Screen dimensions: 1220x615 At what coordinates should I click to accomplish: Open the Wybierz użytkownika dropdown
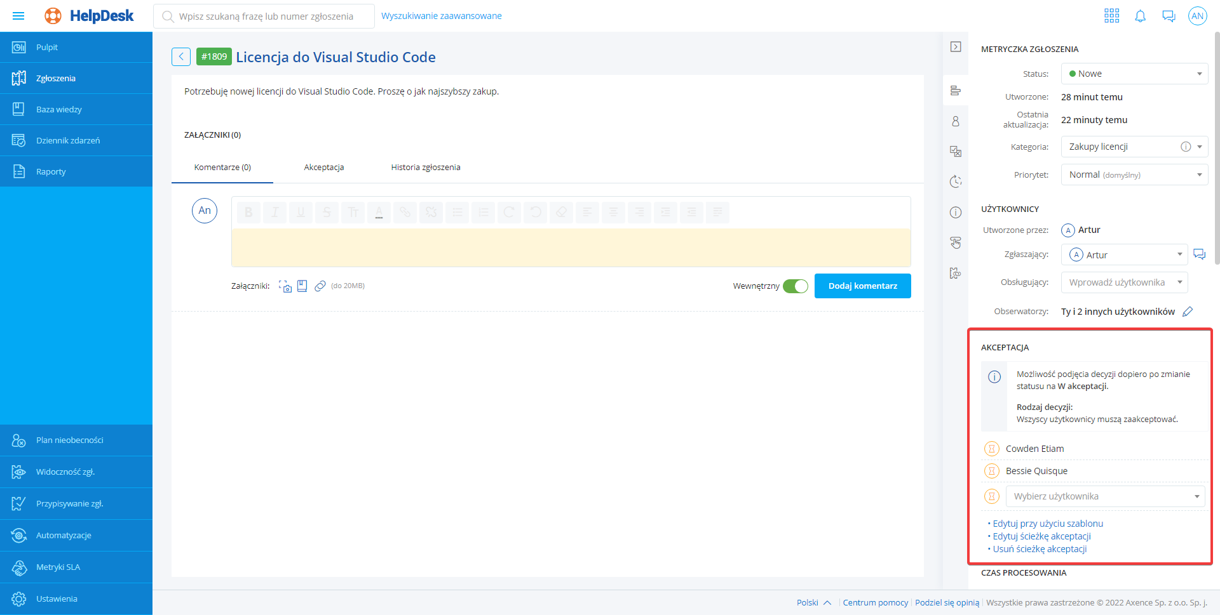(1105, 496)
